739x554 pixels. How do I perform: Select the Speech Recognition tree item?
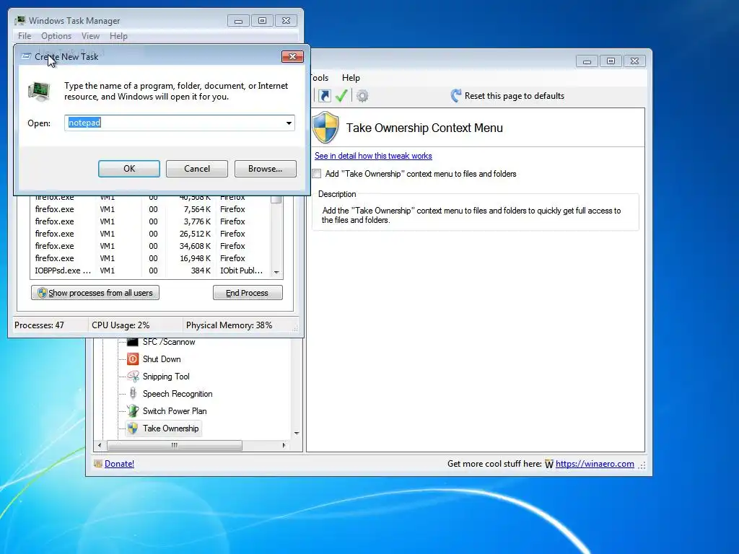[x=178, y=393]
